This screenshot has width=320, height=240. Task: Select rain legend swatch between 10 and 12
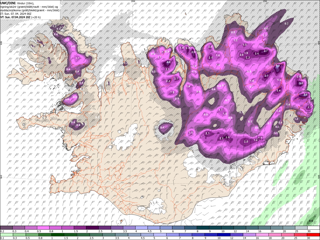[224, 235]
